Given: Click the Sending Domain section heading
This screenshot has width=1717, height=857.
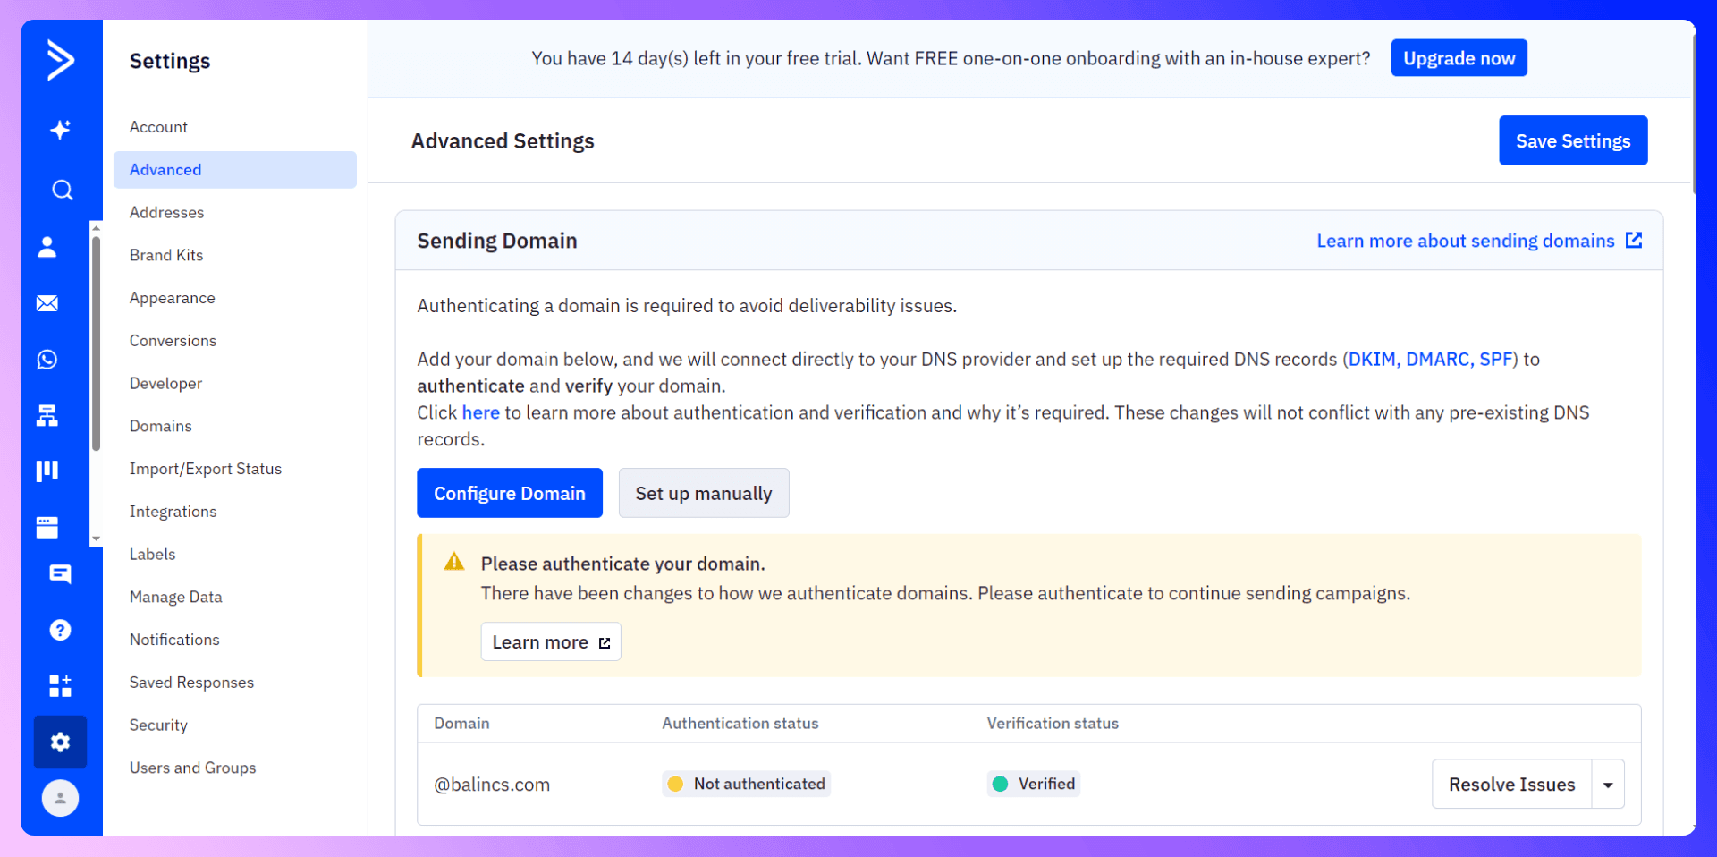Looking at the screenshot, I should [x=497, y=241].
